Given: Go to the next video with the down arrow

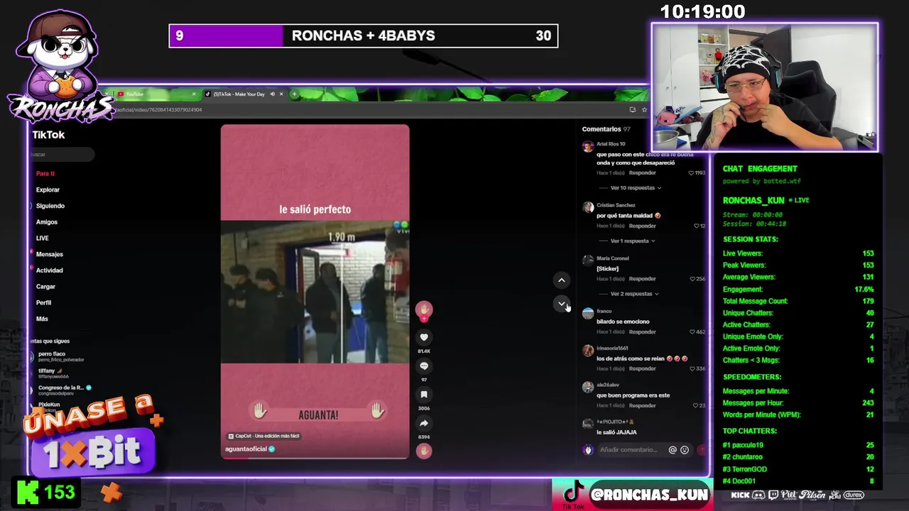Looking at the screenshot, I should coord(561,304).
